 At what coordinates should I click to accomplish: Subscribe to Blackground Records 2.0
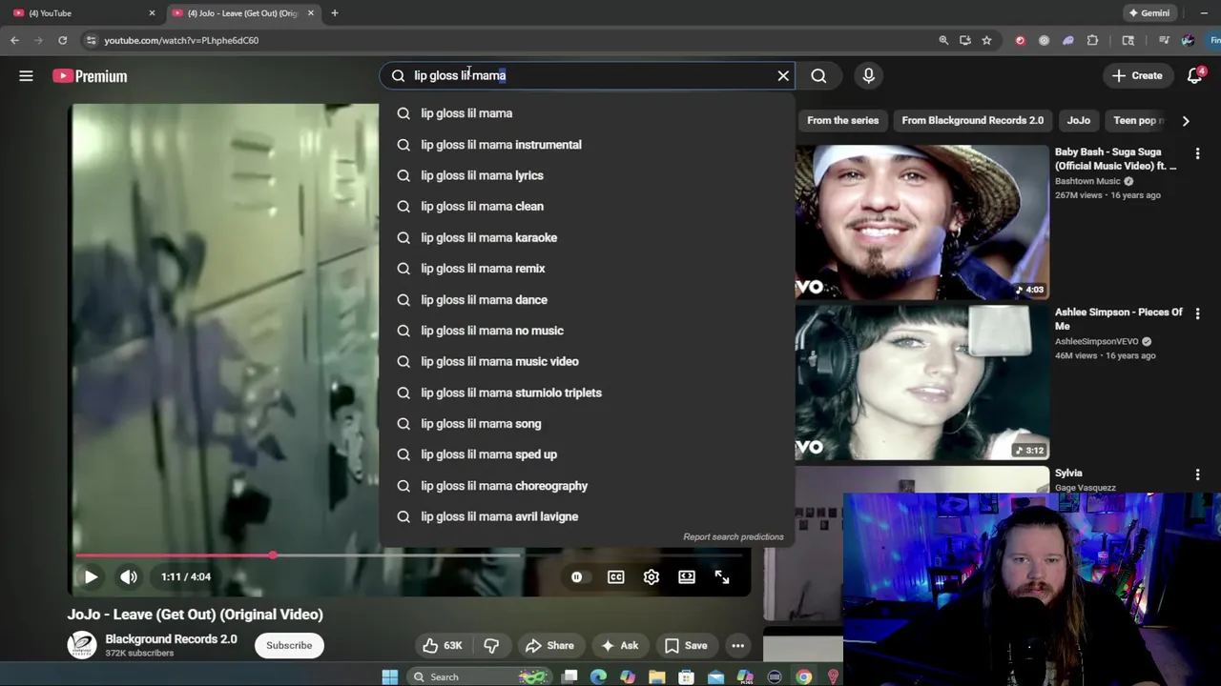click(x=289, y=645)
